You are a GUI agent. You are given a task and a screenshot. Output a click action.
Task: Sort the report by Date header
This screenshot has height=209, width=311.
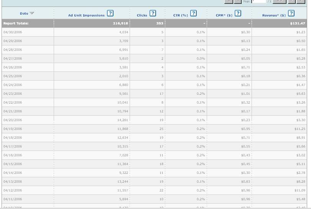[x=24, y=13]
